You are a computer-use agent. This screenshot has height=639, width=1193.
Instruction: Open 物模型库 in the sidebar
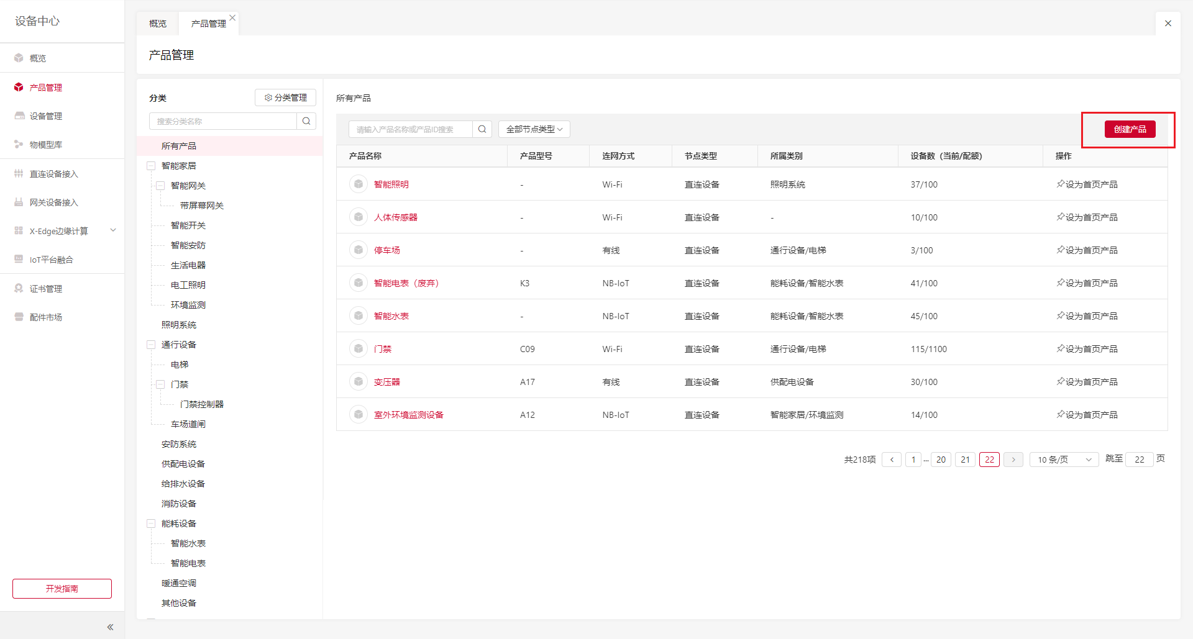click(46, 145)
